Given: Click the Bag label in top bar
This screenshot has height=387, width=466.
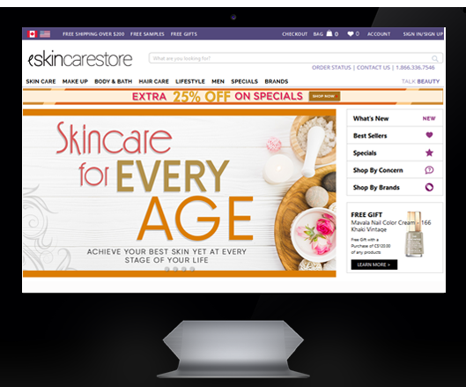Looking at the screenshot, I should pyautogui.click(x=318, y=34).
